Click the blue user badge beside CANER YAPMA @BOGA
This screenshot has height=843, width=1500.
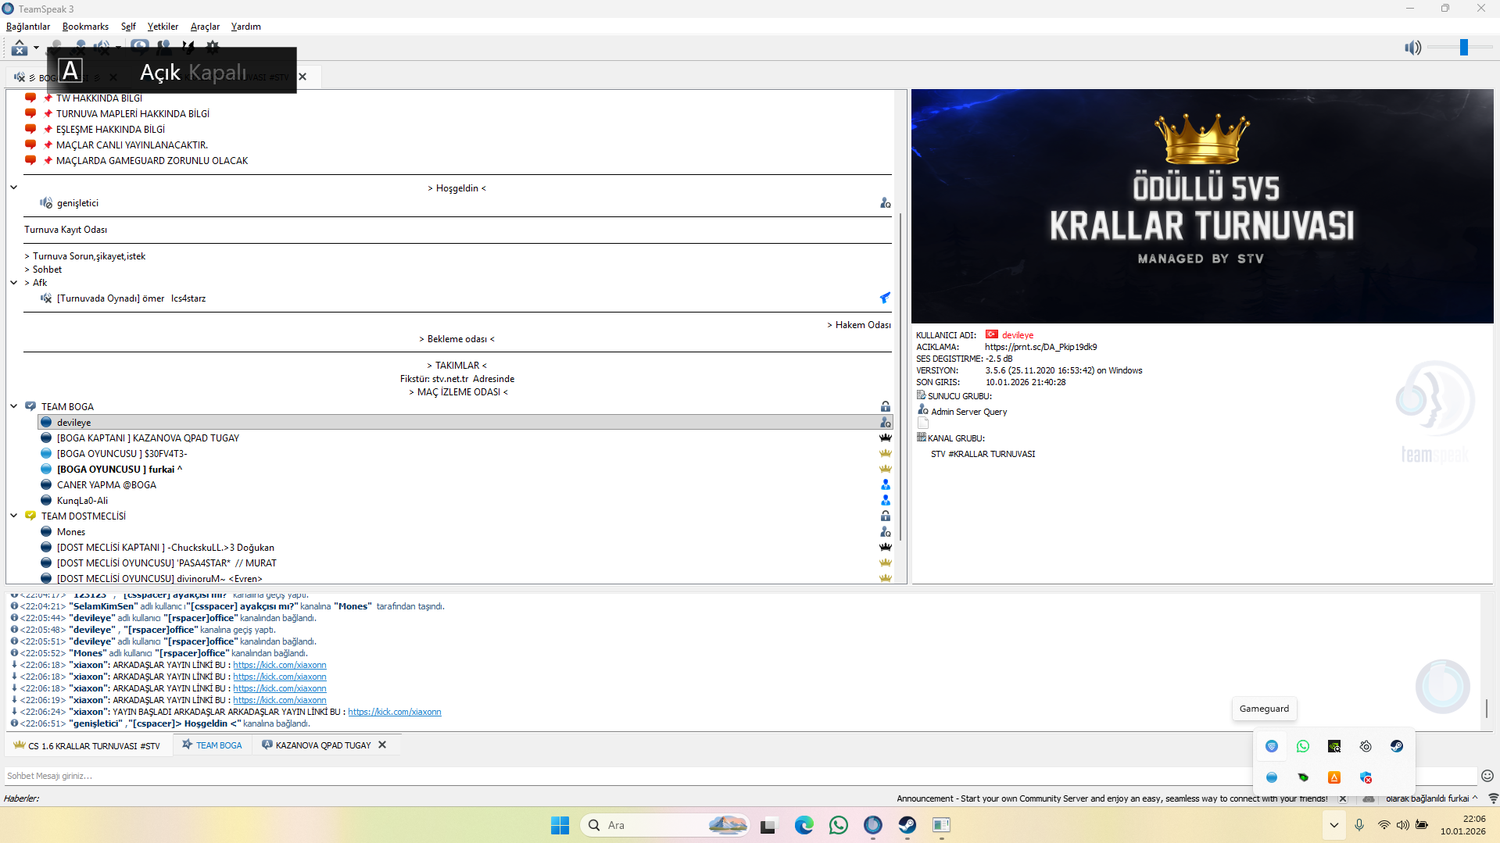point(886,484)
